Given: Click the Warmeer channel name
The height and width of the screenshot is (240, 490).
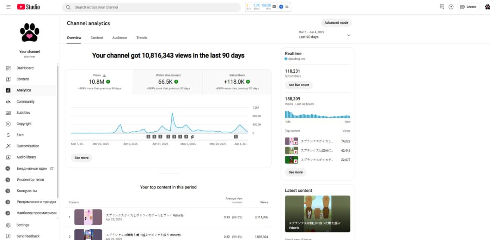Looking at the screenshot, I should pyautogui.click(x=29, y=57).
